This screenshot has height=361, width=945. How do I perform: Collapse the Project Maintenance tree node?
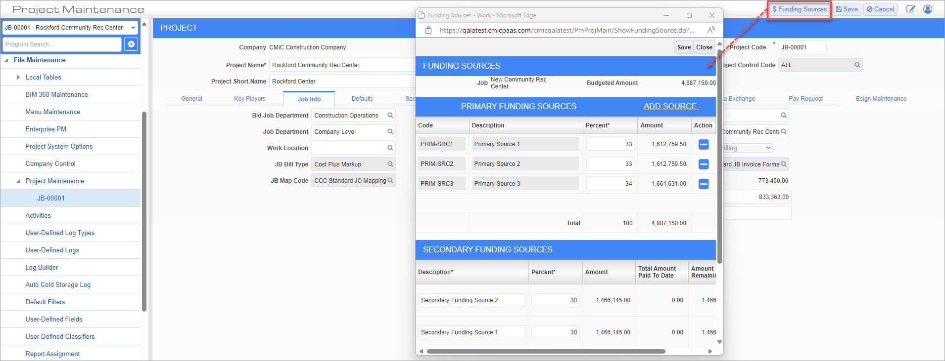pyautogui.click(x=18, y=181)
